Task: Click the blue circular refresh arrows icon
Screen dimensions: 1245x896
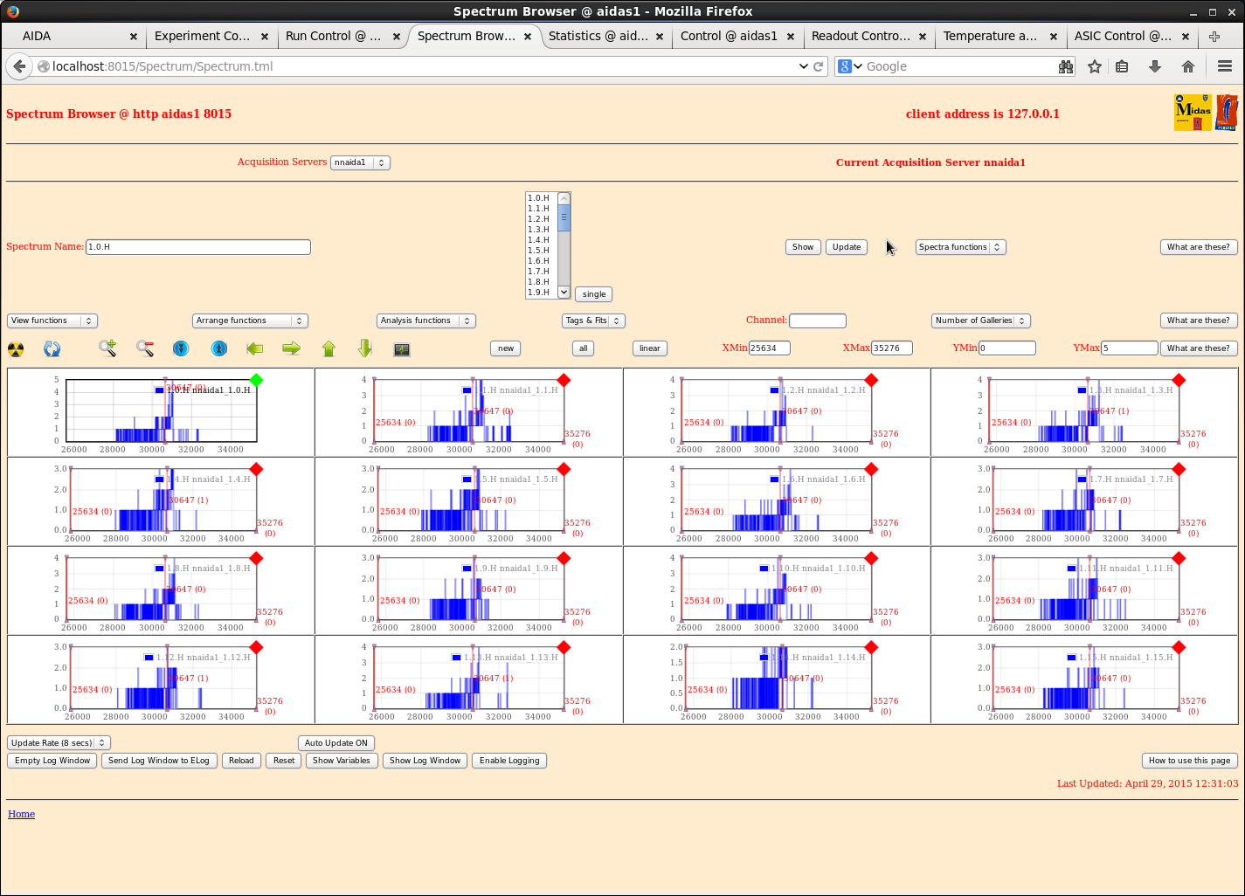Action: point(52,349)
